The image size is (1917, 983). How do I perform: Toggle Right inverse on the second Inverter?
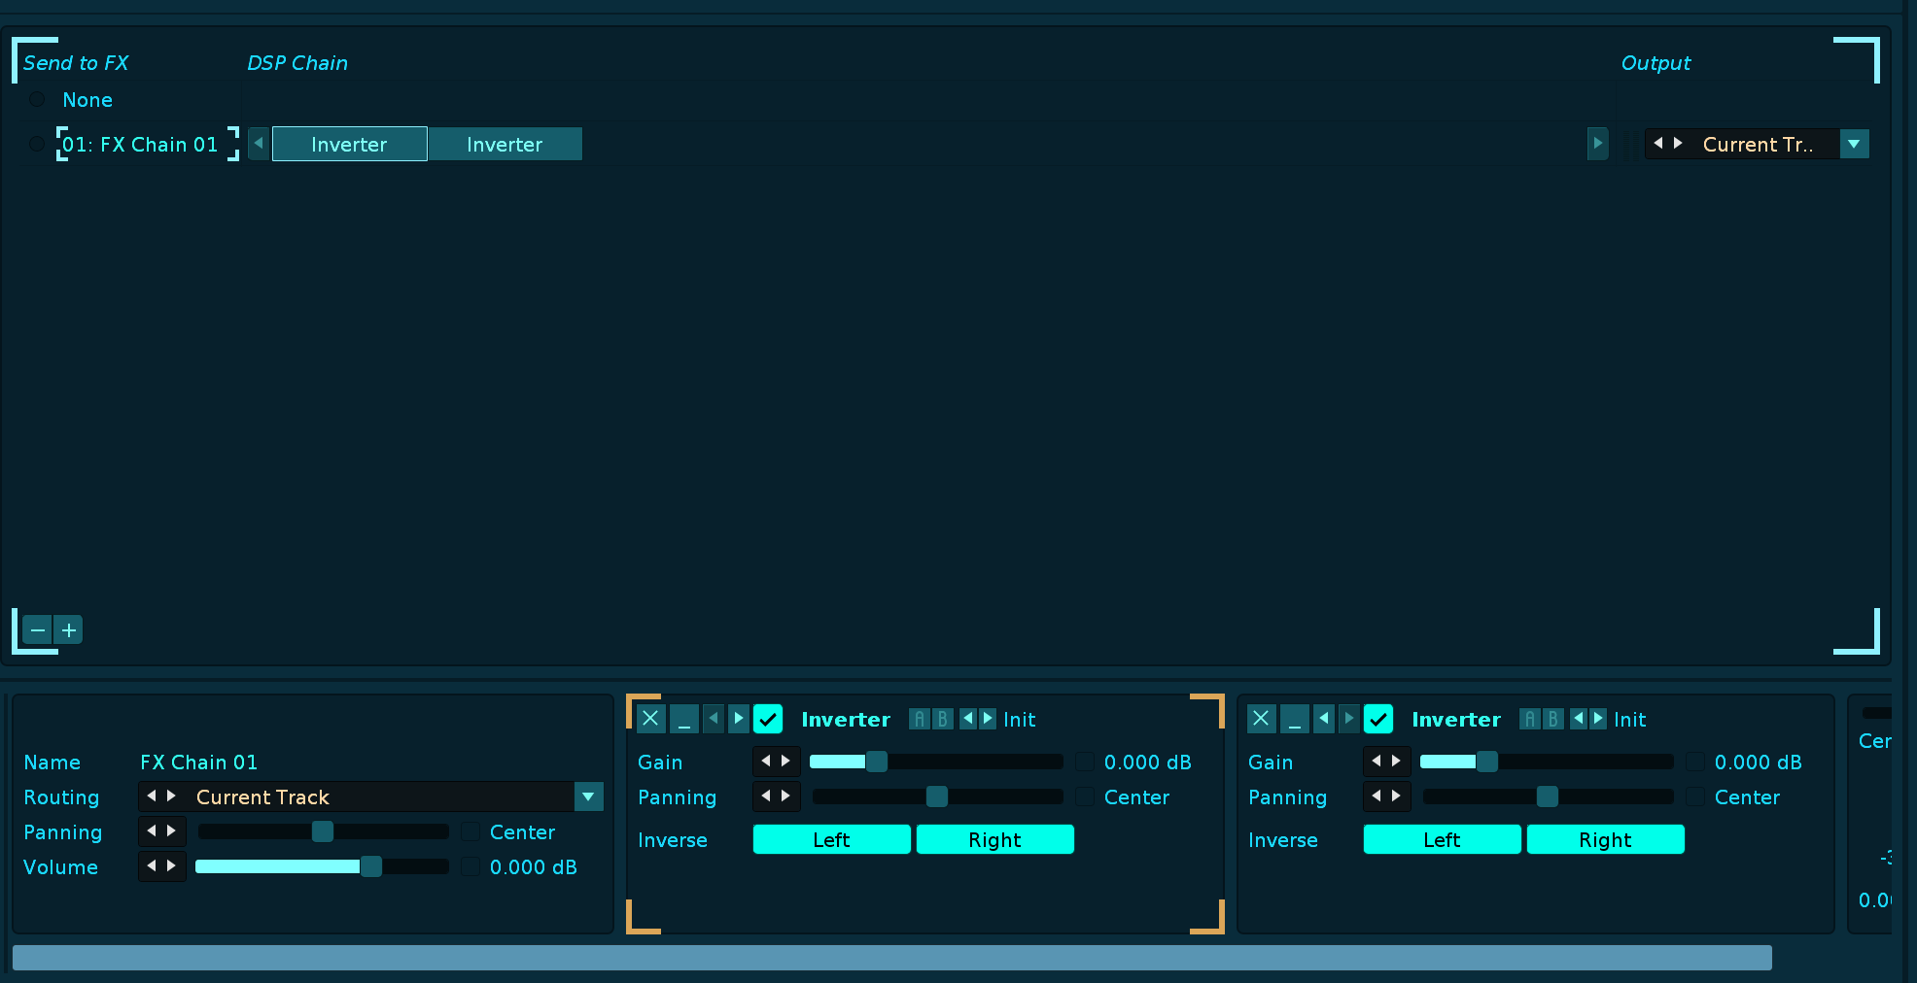click(1605, 840)
